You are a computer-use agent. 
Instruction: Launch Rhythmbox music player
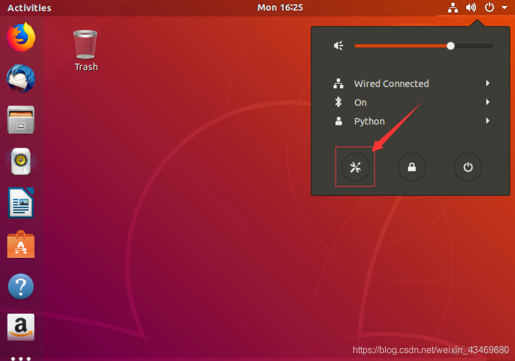[21, 161]
